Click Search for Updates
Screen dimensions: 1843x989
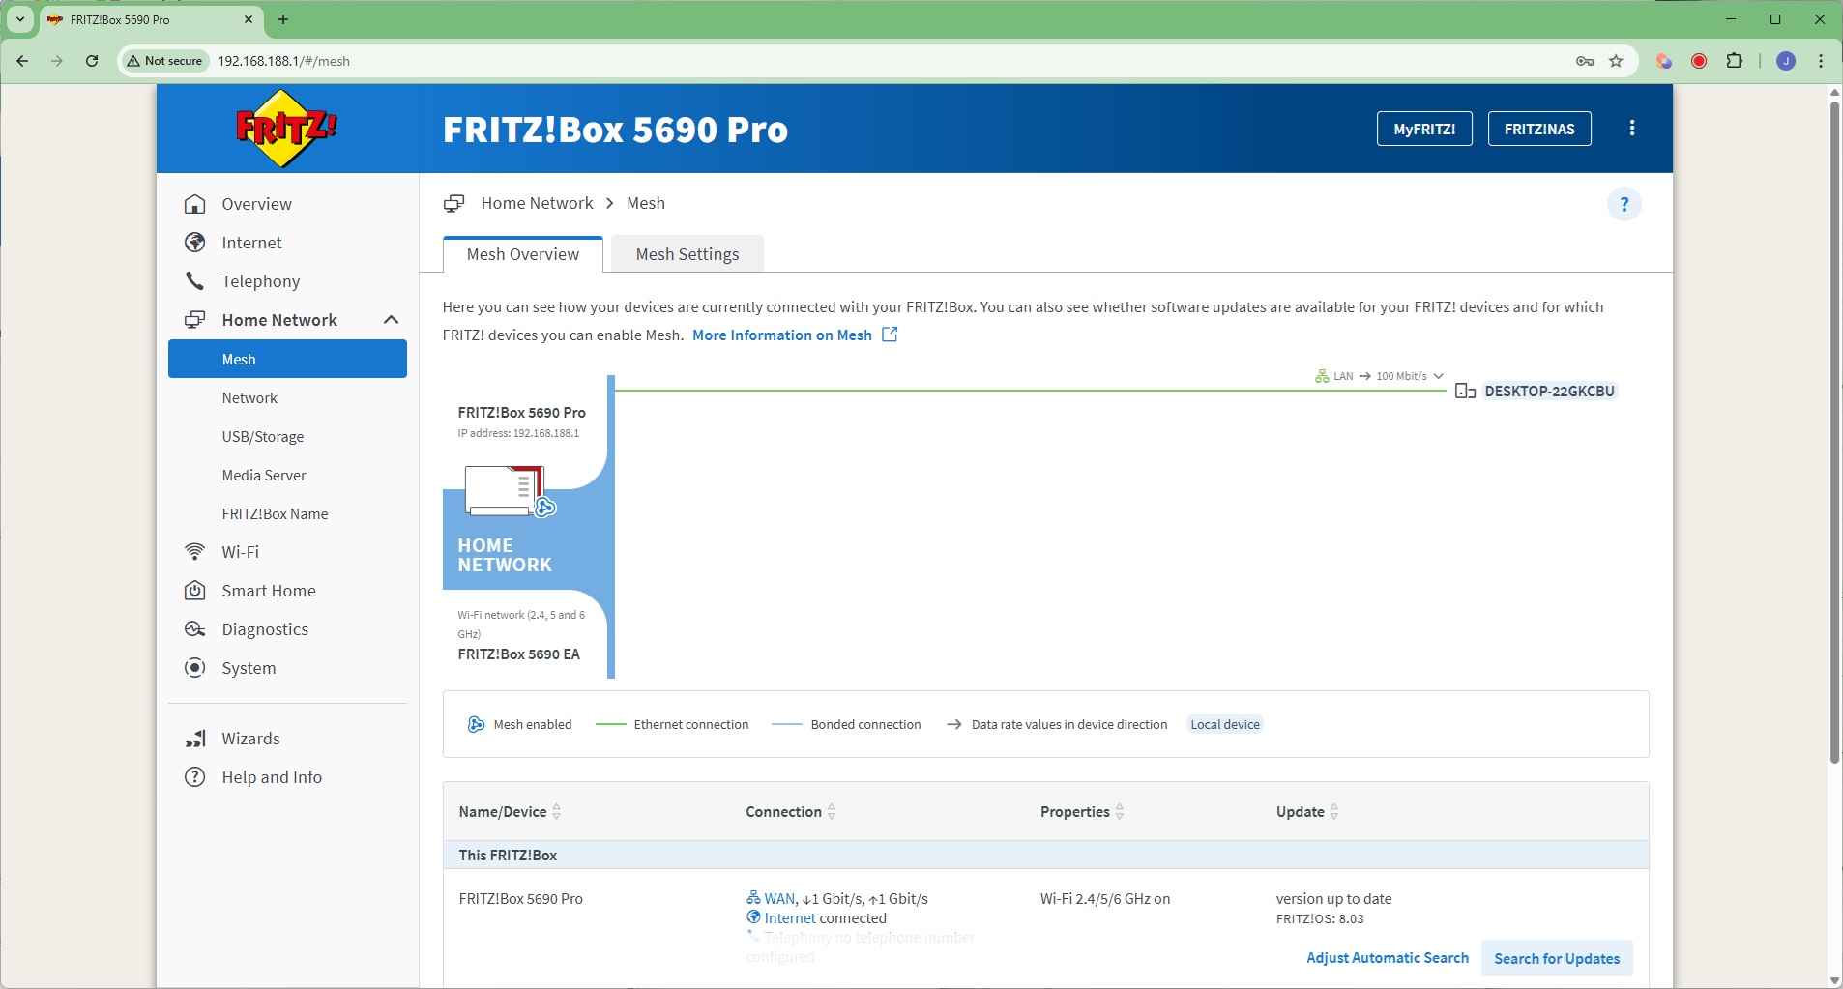point(1557,958)
